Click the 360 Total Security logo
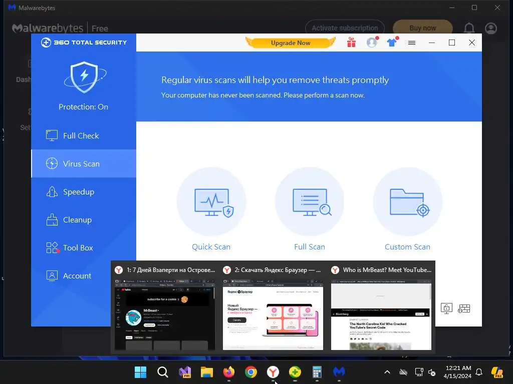This screenshot has height=384, width=513. pyautogui.click(x=84, y=42)
